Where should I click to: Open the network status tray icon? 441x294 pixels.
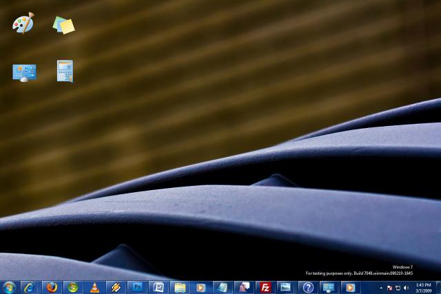coord(398,287)
